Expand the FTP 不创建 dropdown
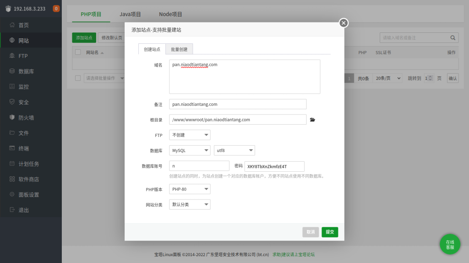This screenshot has width=469, height=263. pos(190,135)
